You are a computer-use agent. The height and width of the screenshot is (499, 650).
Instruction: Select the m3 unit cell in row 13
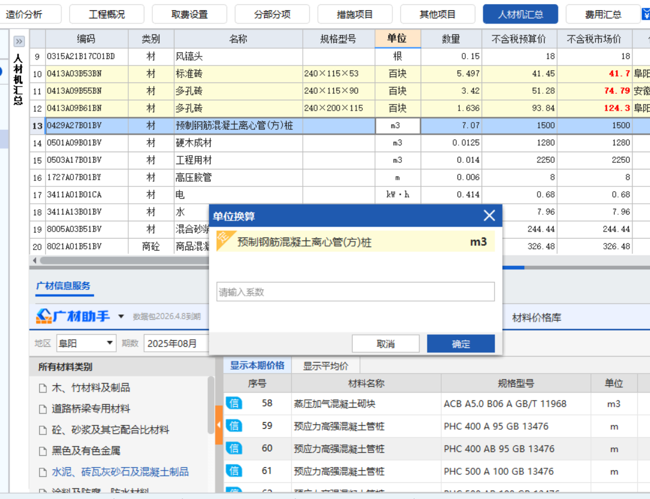point(398,126)
